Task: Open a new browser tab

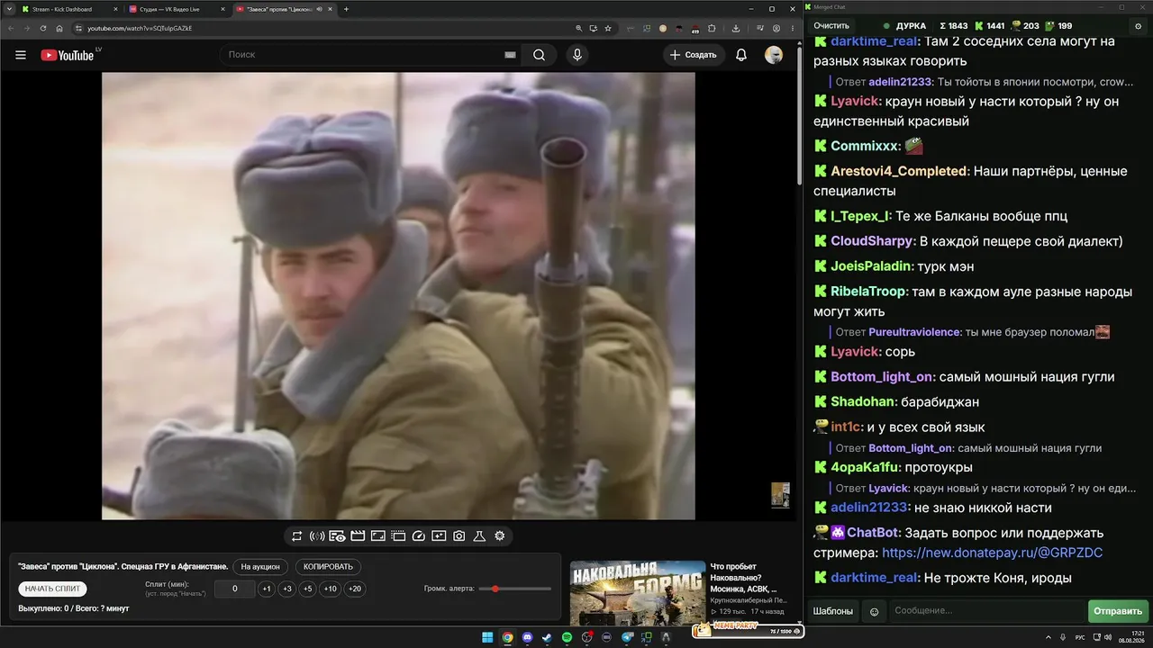Action: (347, 9)
